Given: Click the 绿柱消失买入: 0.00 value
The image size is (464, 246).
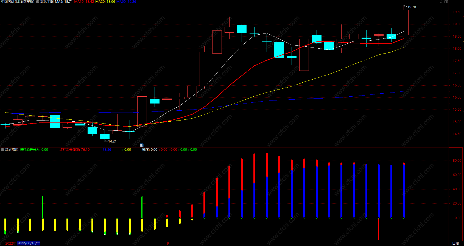Looking at the screenshot, I should pyautogui.click(x=34, y=150).
